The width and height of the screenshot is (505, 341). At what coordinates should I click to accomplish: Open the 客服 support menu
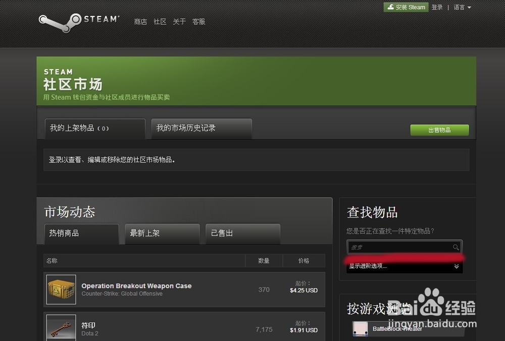click(x=198, y=22)
